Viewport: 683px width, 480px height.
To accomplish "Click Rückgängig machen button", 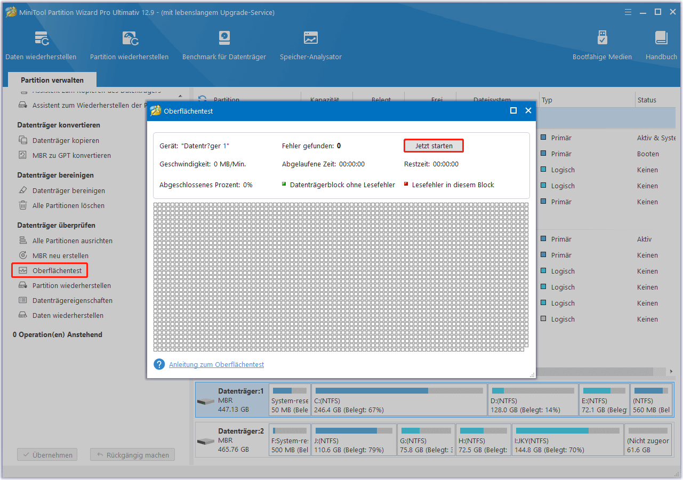I will (x=132, y=455).
